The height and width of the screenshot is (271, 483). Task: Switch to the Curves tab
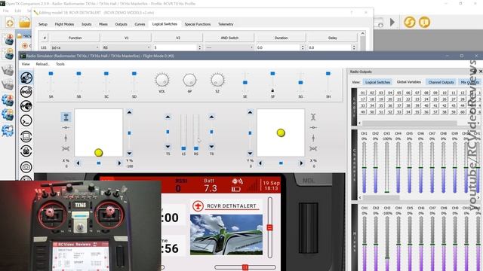(140, 24)
